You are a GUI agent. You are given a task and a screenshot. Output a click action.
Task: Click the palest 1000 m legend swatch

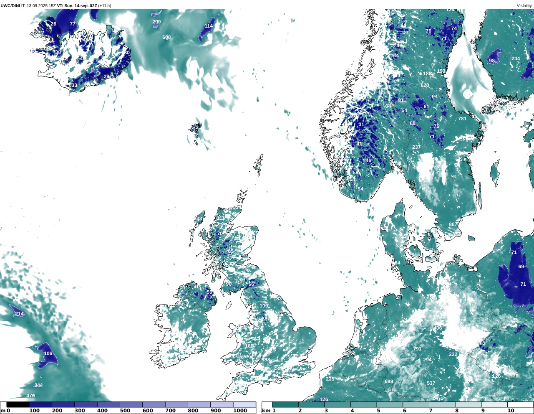244,404
